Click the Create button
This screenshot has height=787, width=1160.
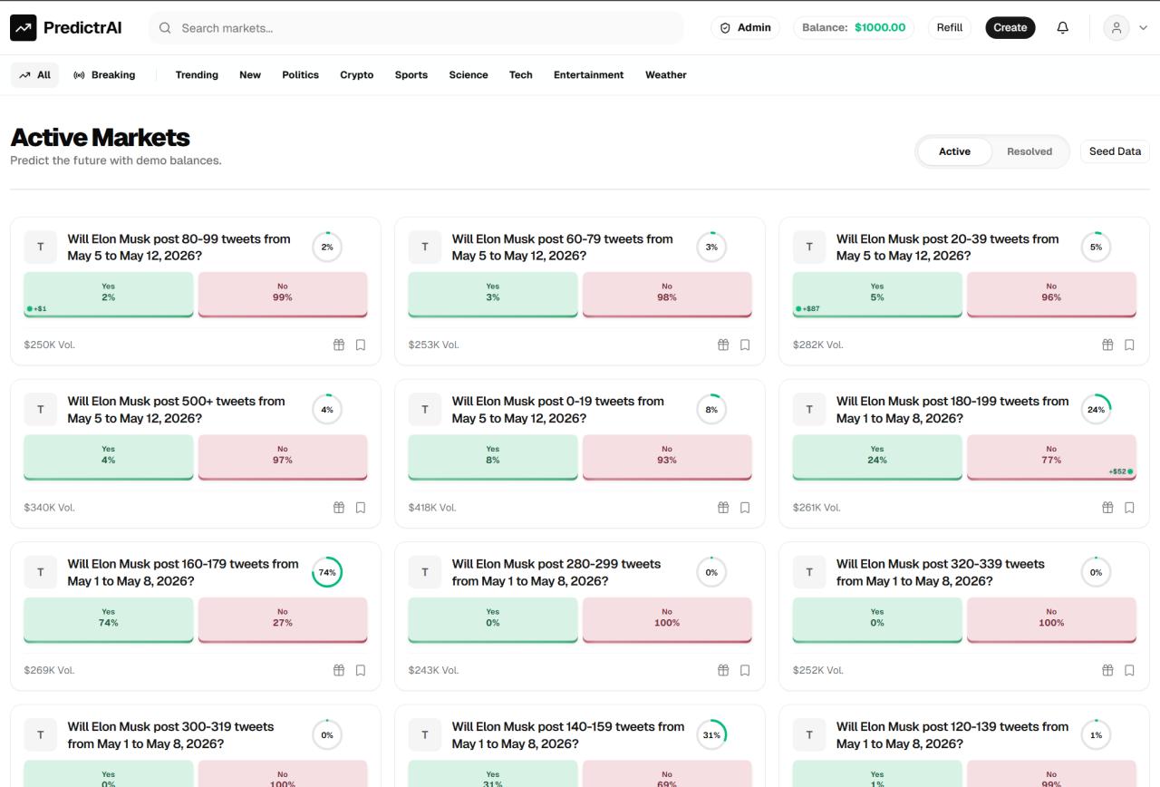click(1010, 28)
